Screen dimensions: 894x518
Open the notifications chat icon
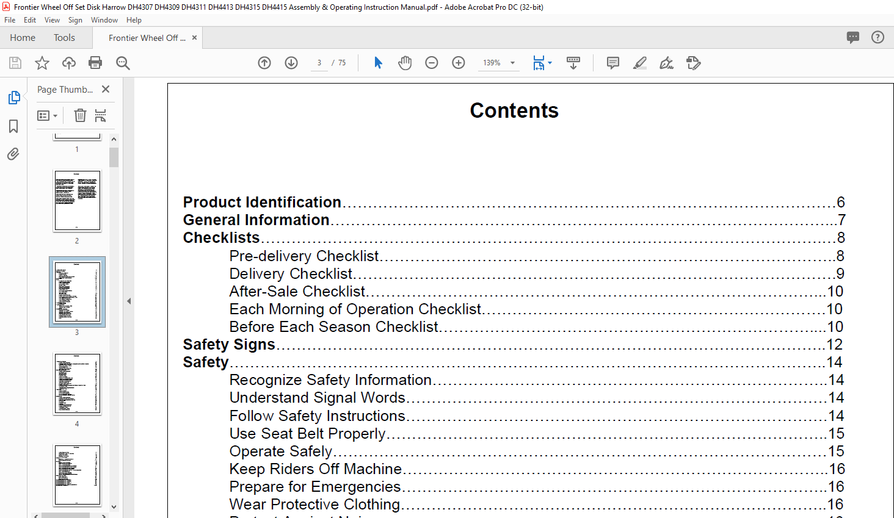pyautogui.click(x=853, y=37)
